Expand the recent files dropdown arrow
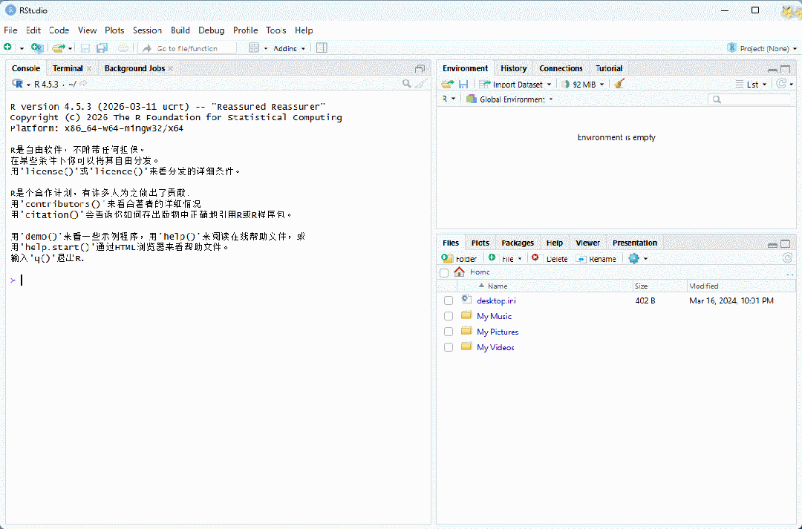 70,48
